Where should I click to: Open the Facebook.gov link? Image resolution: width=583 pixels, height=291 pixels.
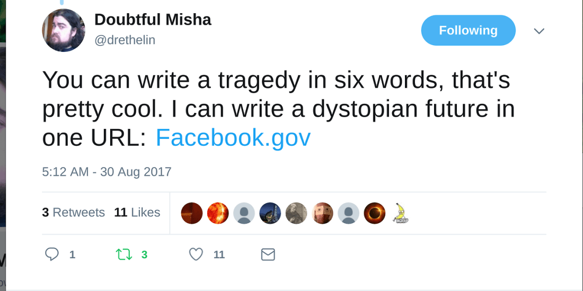click(x=233, y=138)
